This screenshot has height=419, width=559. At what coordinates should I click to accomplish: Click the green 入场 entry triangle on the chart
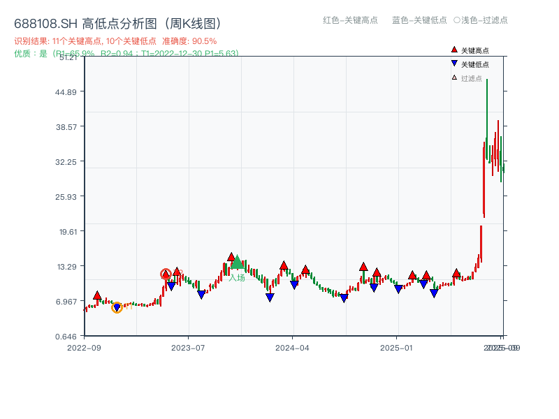tap(236, 264)
